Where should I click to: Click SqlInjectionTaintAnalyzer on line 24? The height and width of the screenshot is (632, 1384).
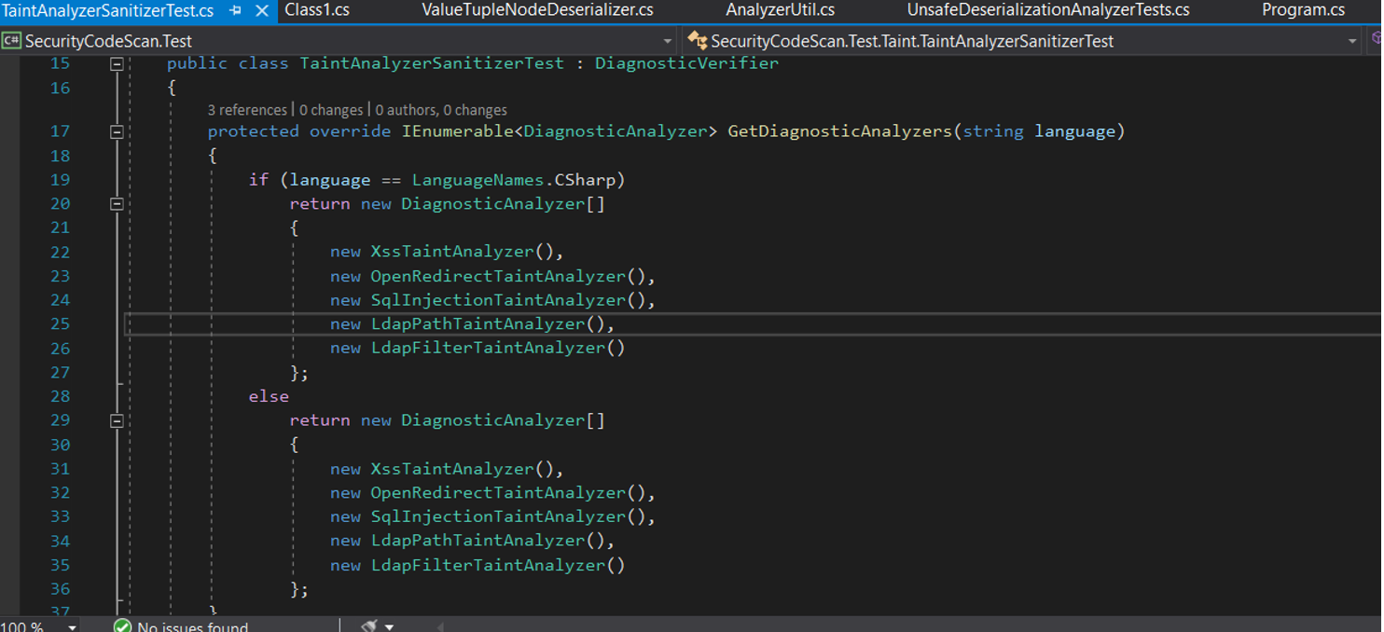(498, 300)
